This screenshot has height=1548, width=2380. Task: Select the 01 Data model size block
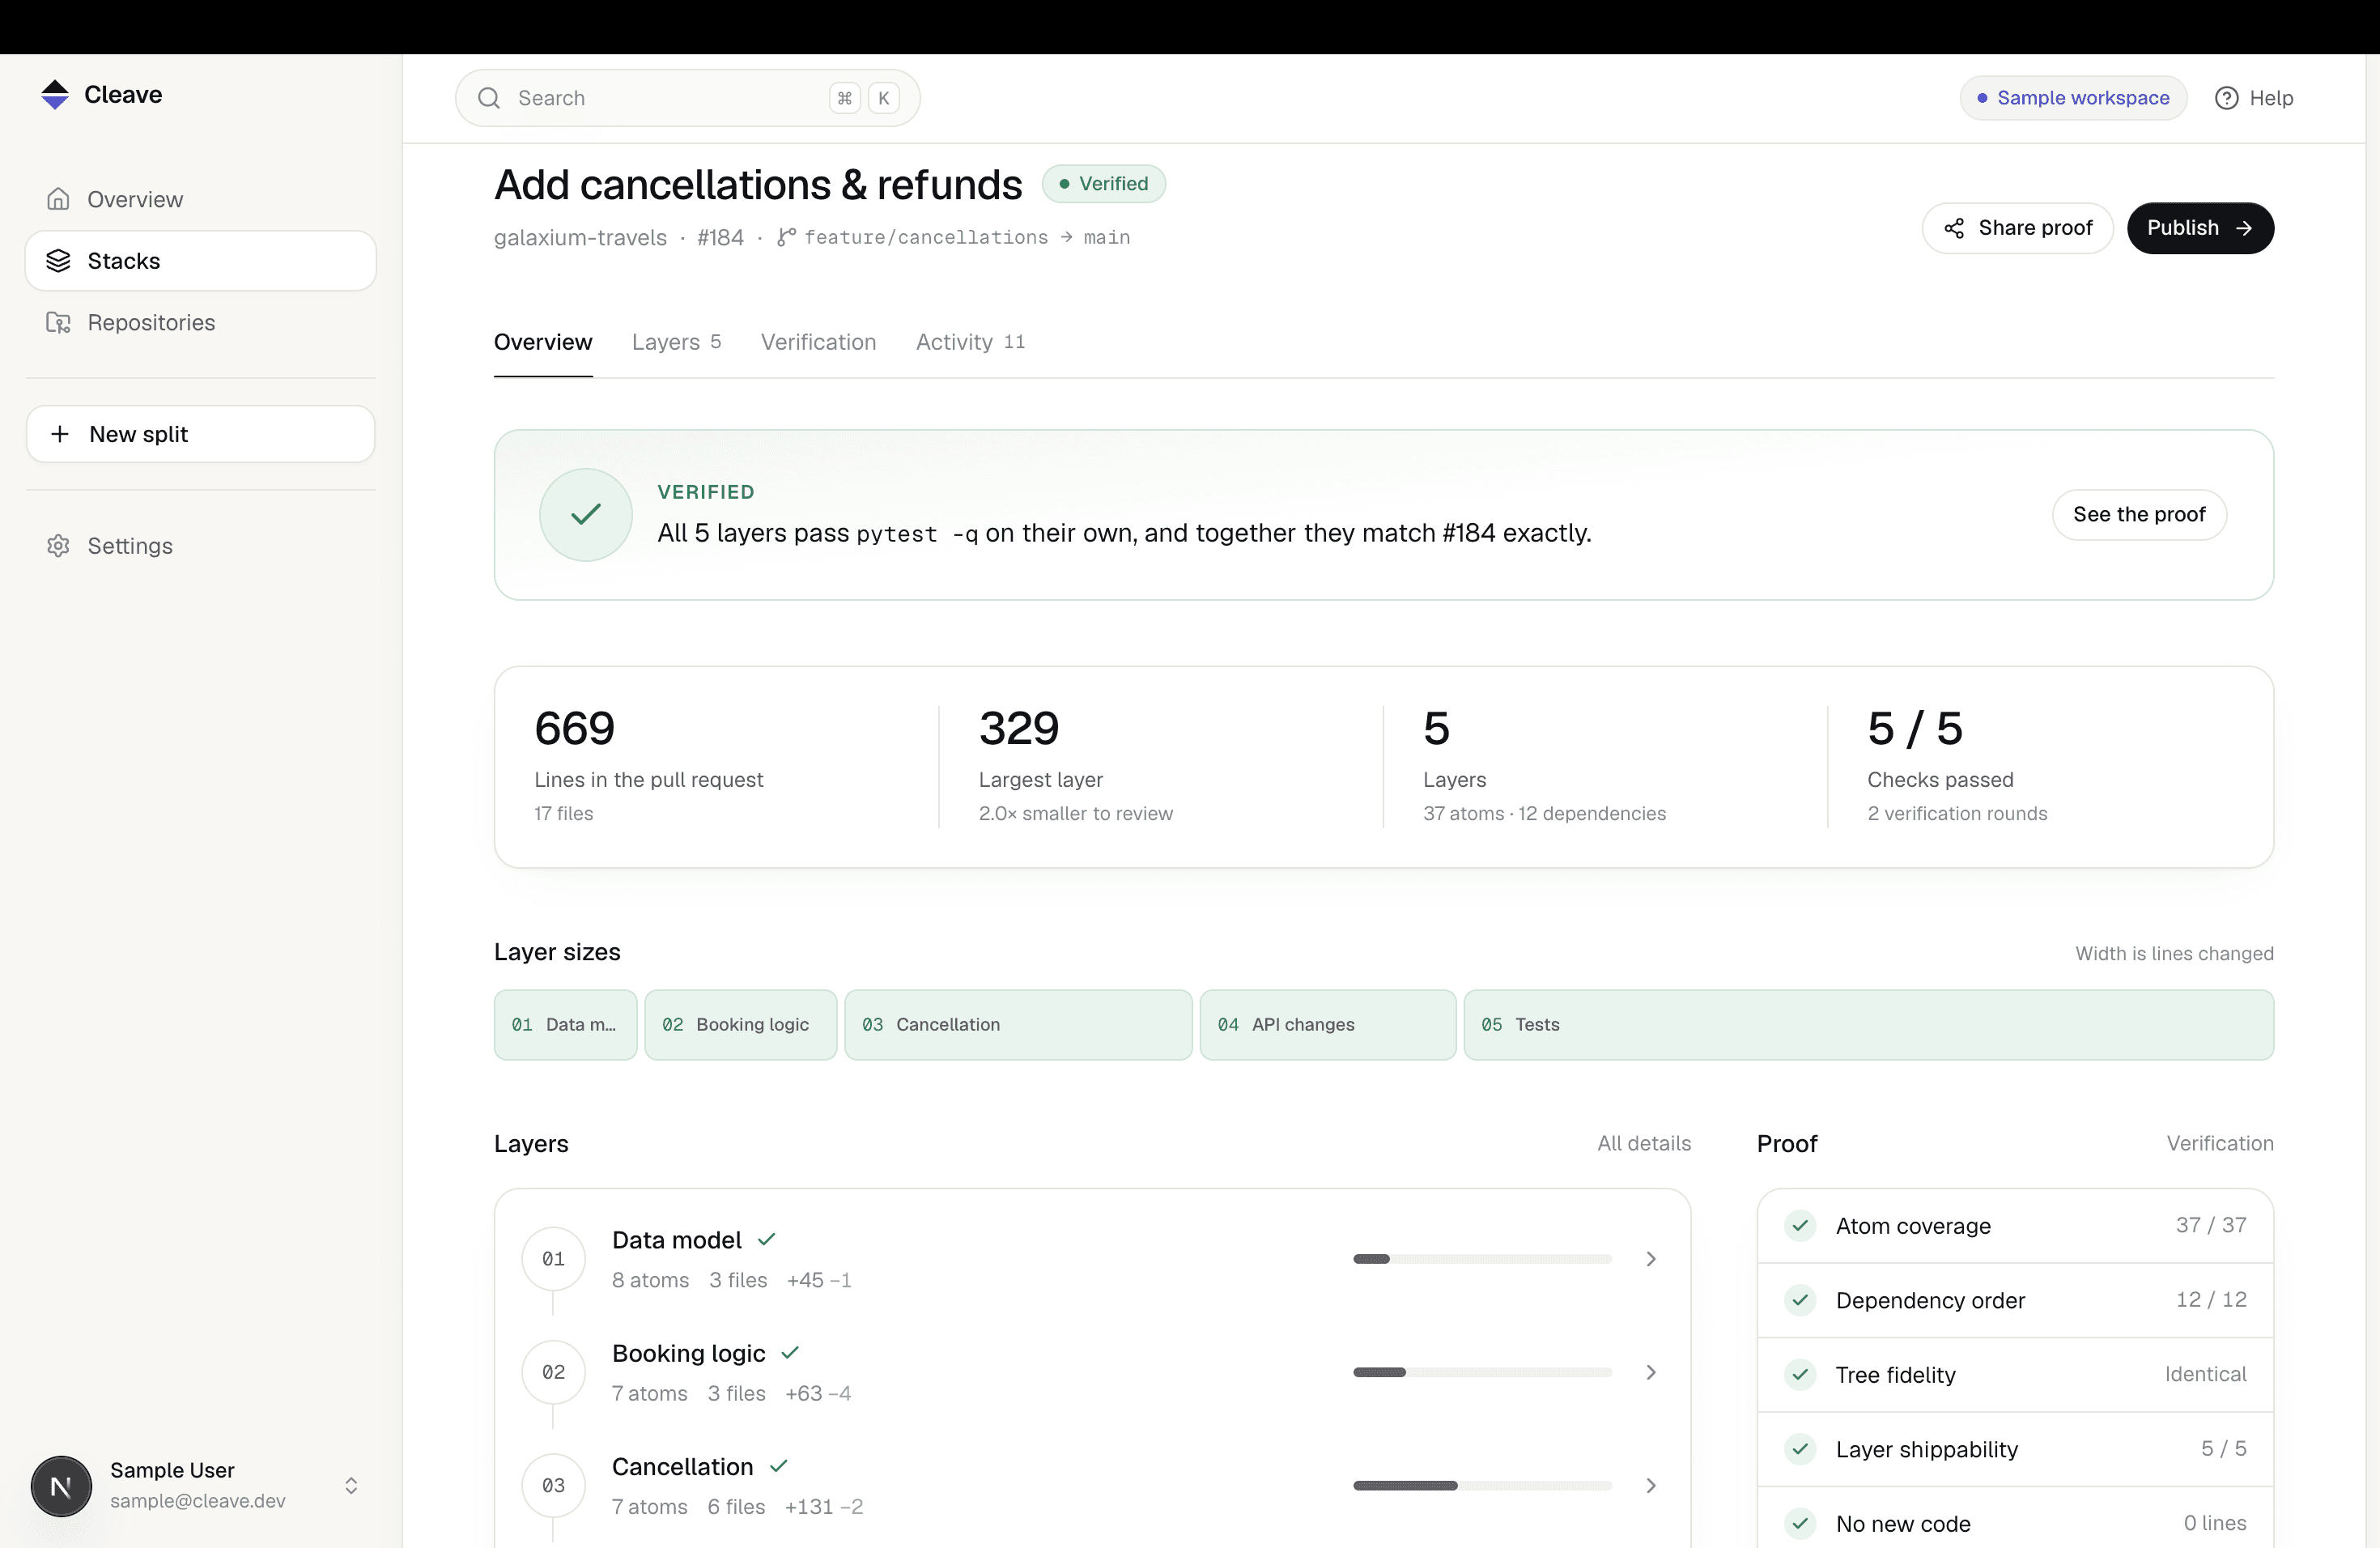coord(565,1024)
